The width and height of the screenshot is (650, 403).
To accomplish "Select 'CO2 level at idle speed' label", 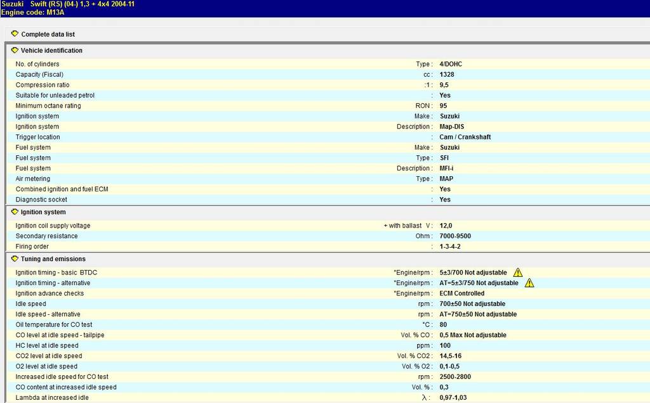I will pyautogui.click(x=48, y=356).
